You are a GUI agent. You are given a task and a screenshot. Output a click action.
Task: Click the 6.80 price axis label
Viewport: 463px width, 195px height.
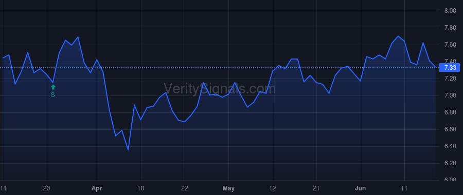point(450,112)
